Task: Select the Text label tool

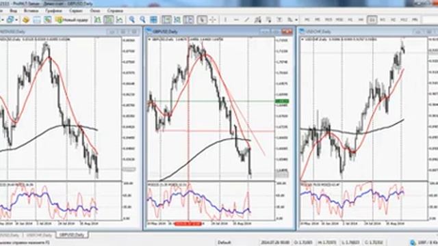Action: [x=279, y=20]
